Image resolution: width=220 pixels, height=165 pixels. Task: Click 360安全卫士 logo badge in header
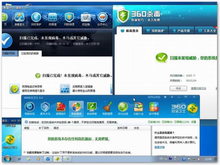[192, 108]
